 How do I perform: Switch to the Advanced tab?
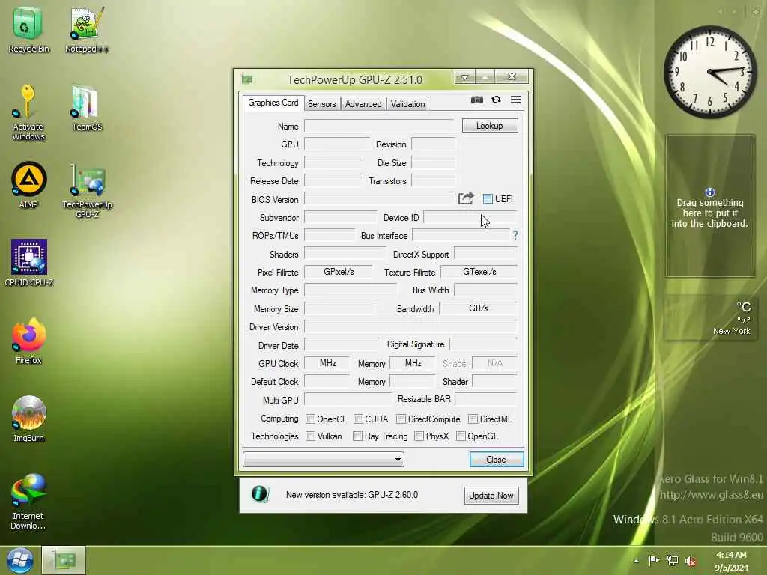(363, 103)
